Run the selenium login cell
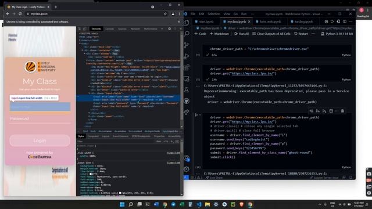Viewport: 372px width, 209px height. click(196, 115)
